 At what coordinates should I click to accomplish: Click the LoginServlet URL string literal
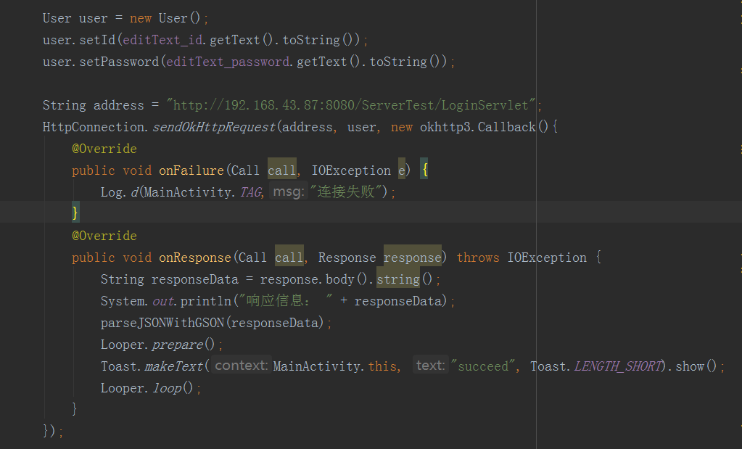point(350,105)
